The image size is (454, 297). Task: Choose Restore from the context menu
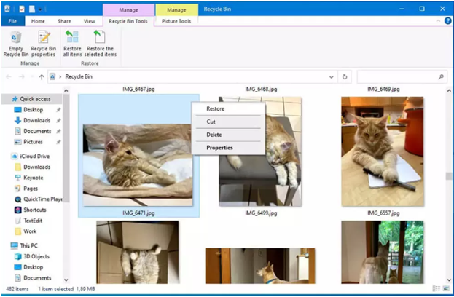(x=216, y=109)
